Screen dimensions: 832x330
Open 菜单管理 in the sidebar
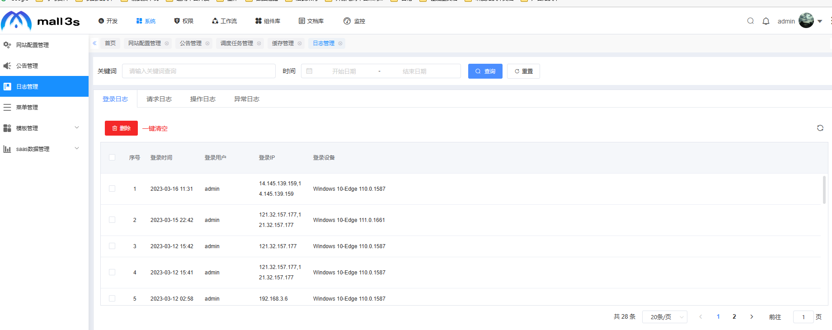[44, 107]
